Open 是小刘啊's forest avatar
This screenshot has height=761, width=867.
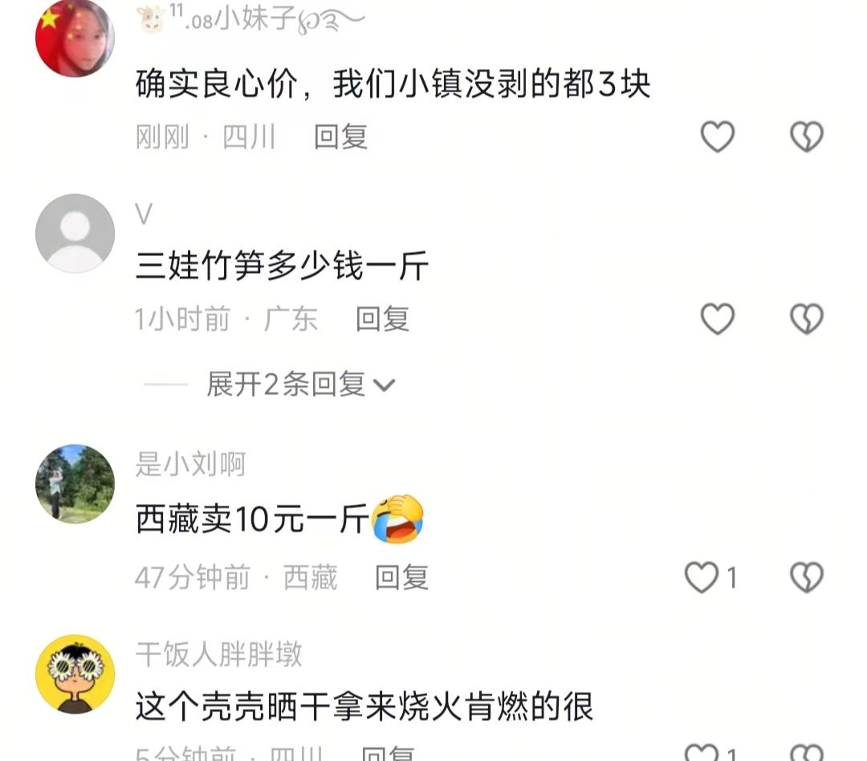(x=75, y=484)
